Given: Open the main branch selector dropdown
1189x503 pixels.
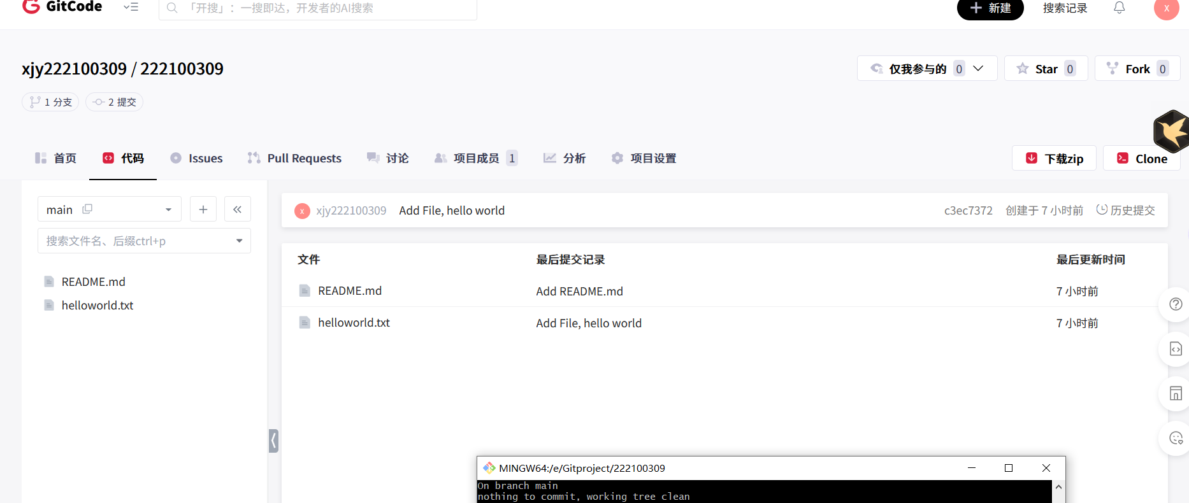Looking at the screenshot, I should click(110, 209).
